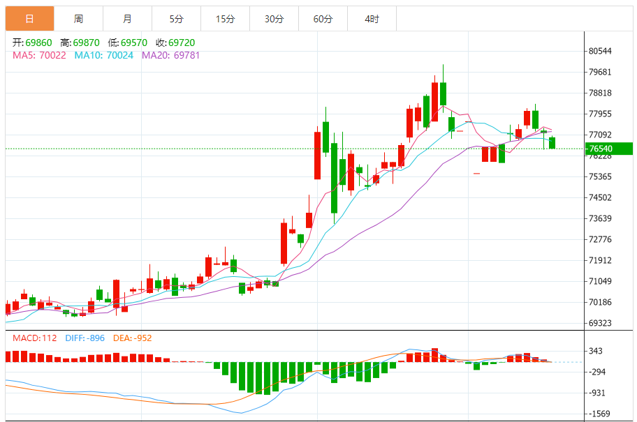The width and height of the screenshot is (637, 422).
Task: Open the 30分 timeframe tab
Action: 274,19
